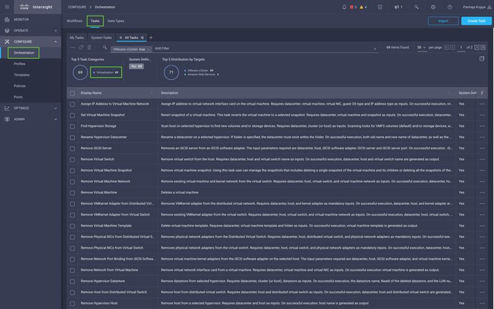The width and height of the screenshot is (494, 309).
Task: Click the Amazon Web Services target legend
Action: [201, 74]
